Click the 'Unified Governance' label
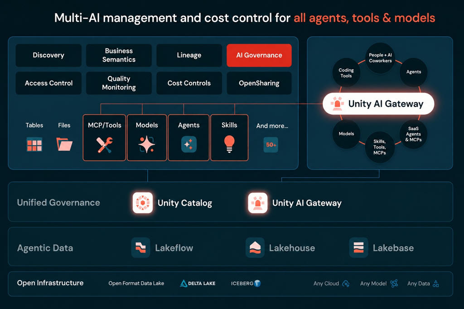This screenshot has width=464, height=309. tap(58, 203)
